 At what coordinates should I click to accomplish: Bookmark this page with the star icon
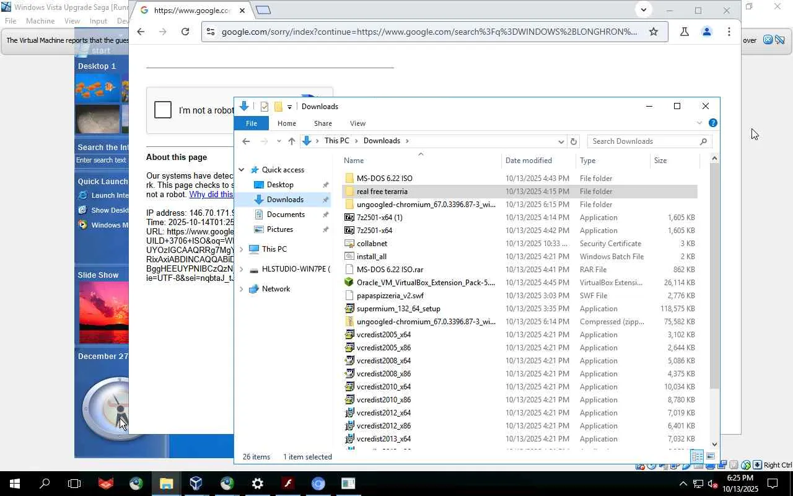653,32
